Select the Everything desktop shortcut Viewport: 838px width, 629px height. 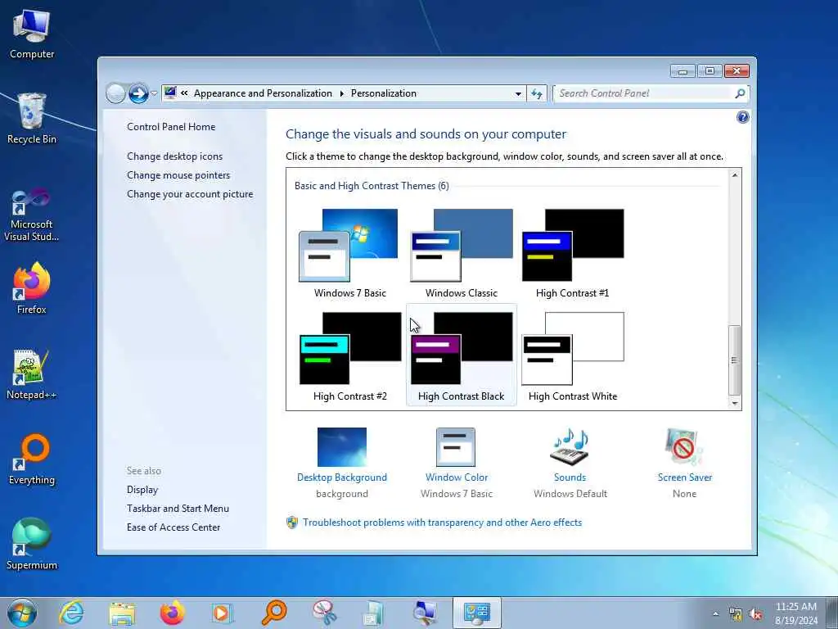click(x=32, y=459)
